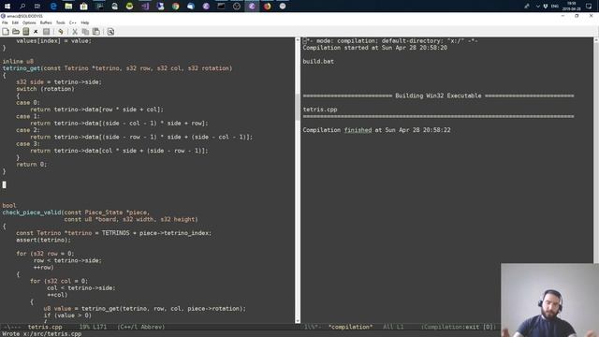Click the active Emacs taskbar icon
599x337 pixels.
click(x=252, y=7)
